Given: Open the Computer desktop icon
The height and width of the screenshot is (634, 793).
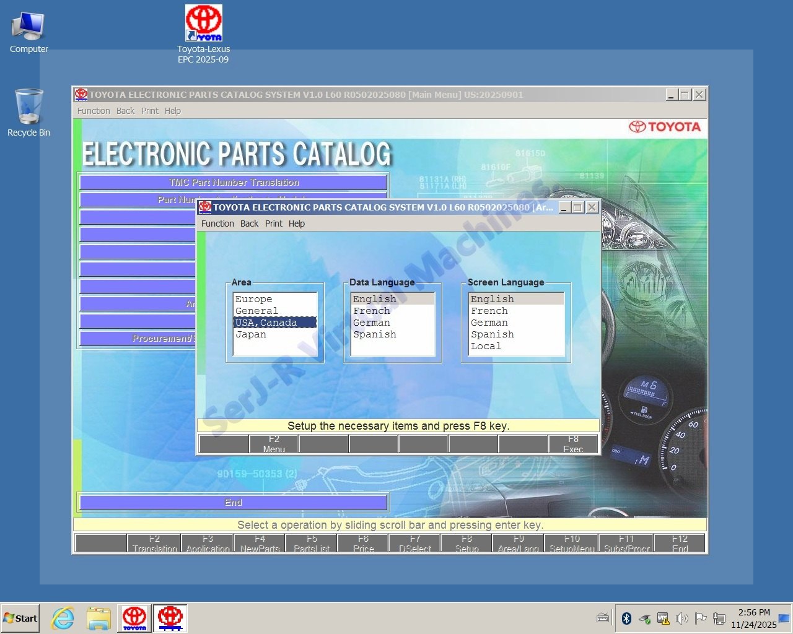Looking at the screenshot, I should (28, 28).
